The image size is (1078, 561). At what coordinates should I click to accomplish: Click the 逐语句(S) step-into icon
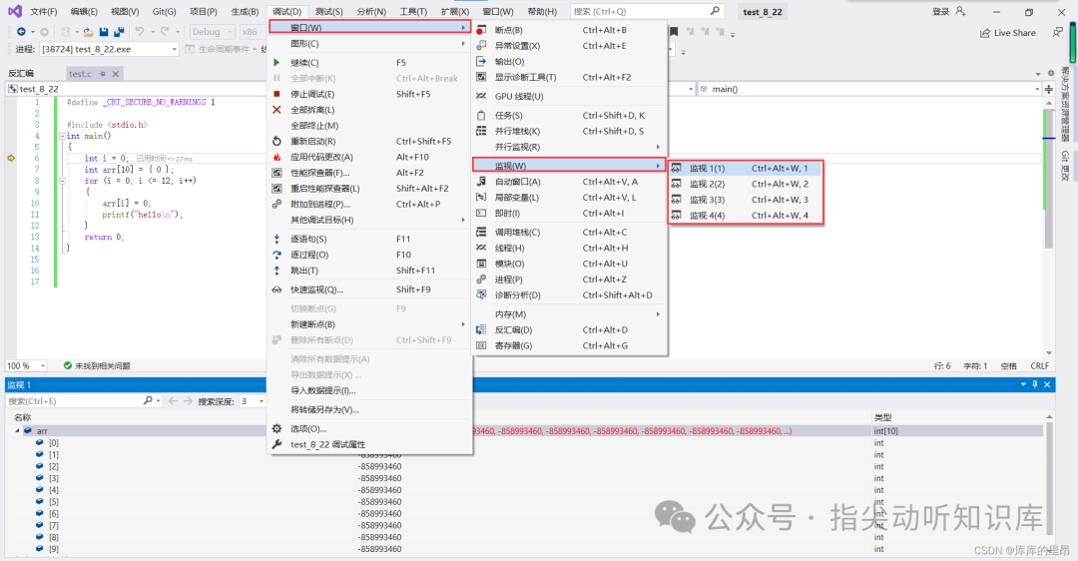pos(276,239)
